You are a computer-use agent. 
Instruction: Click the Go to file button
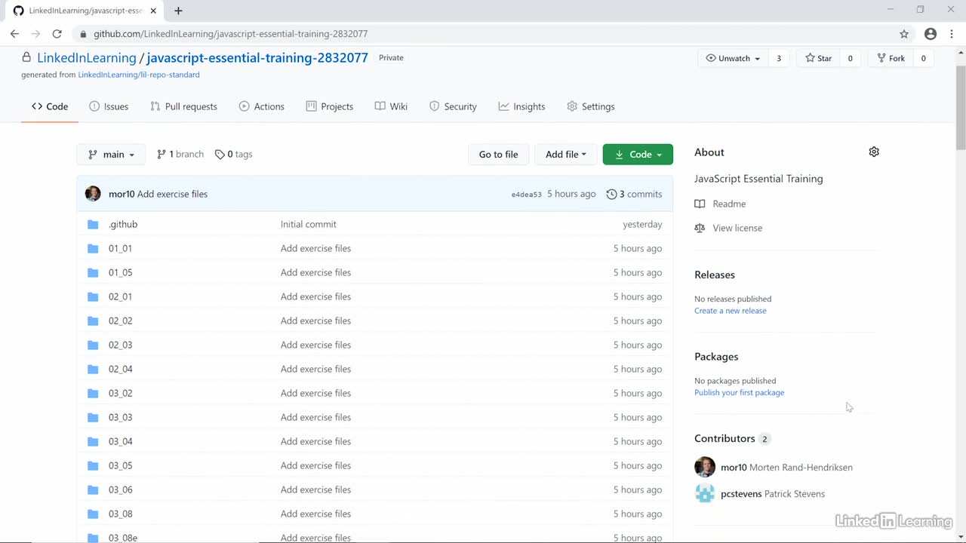click(499, 154)
